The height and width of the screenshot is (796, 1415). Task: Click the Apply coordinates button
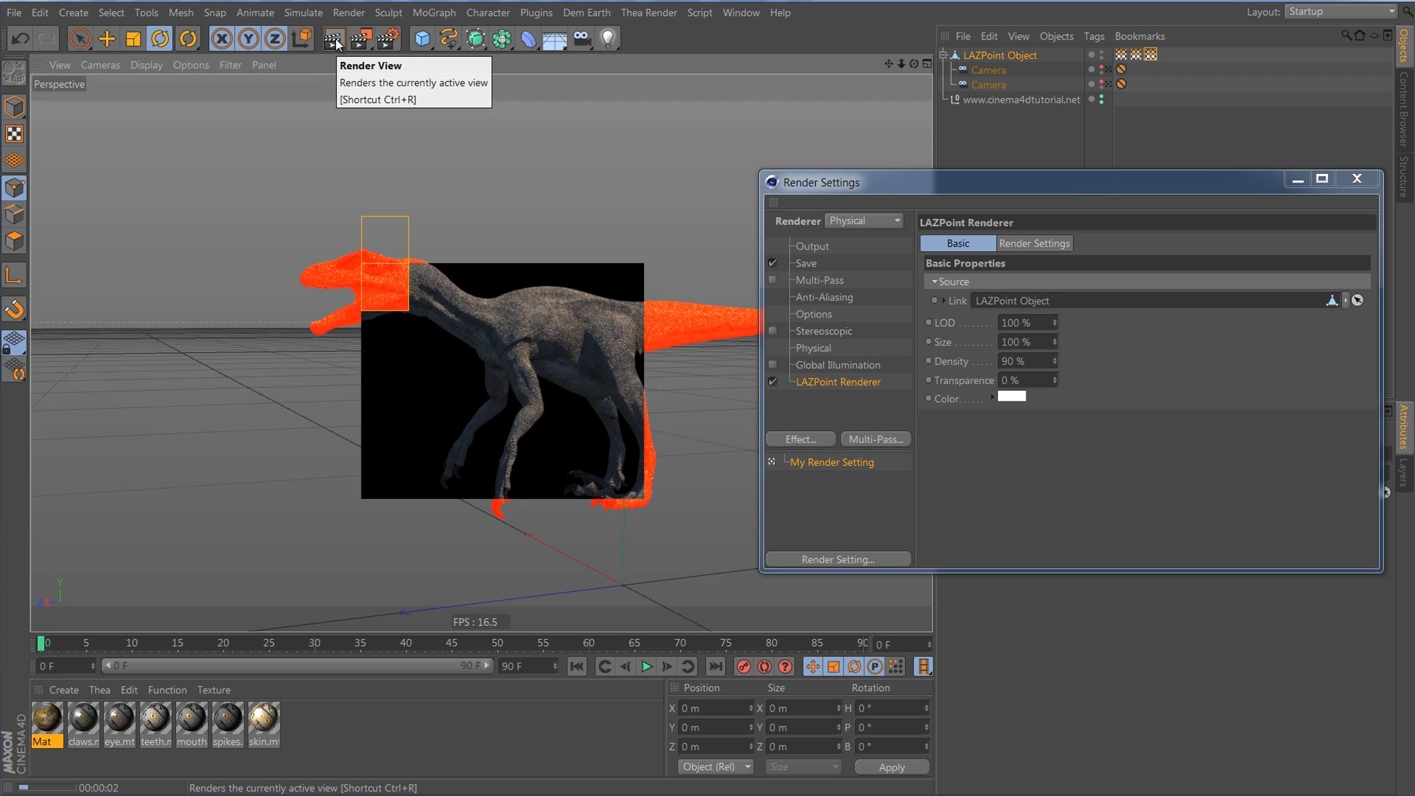pyautogui.click(x=891, y=767)
